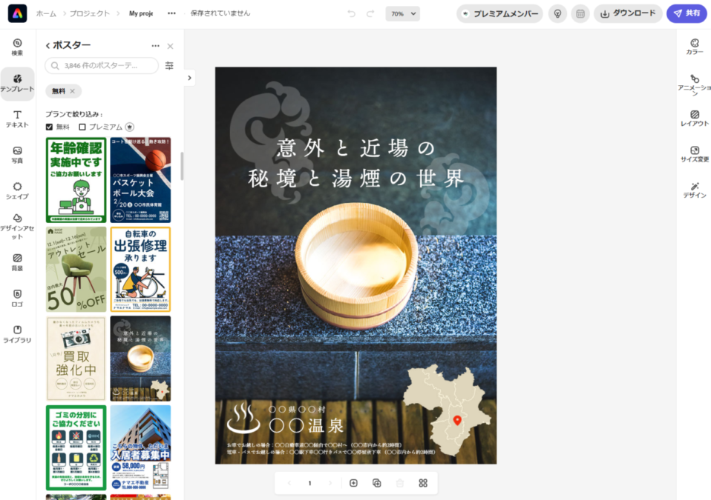Screen dimensions: 711x500
Task: Open the 背景 (Background) panel
Action: pyautogui.click(x=17, y=262)
